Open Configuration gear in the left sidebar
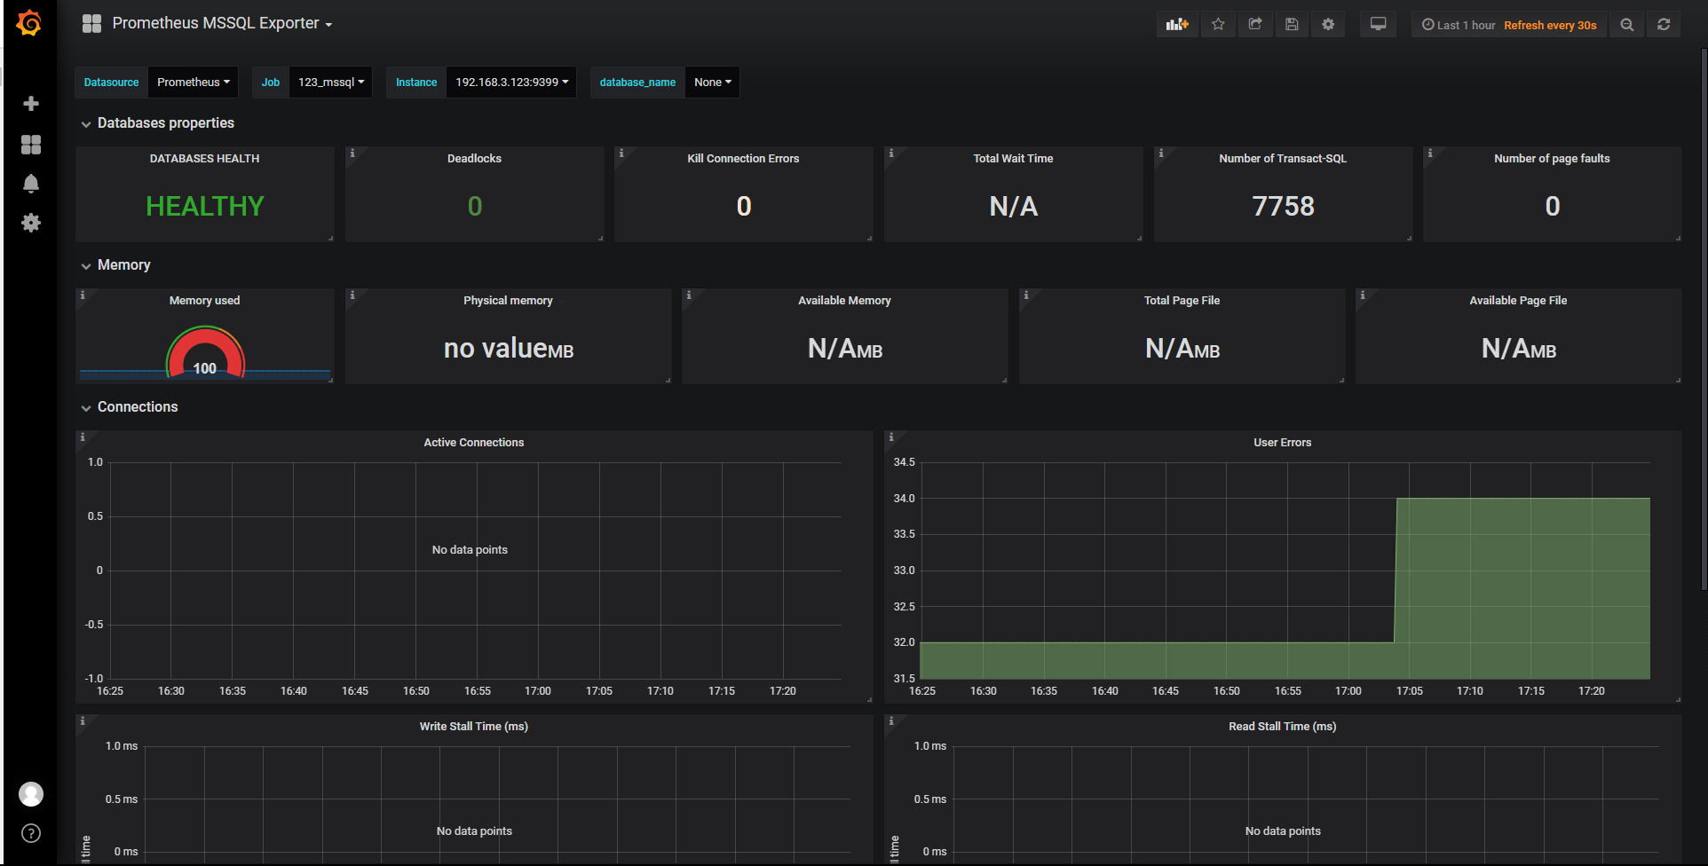1708x866 pixels. click(31, 223)
